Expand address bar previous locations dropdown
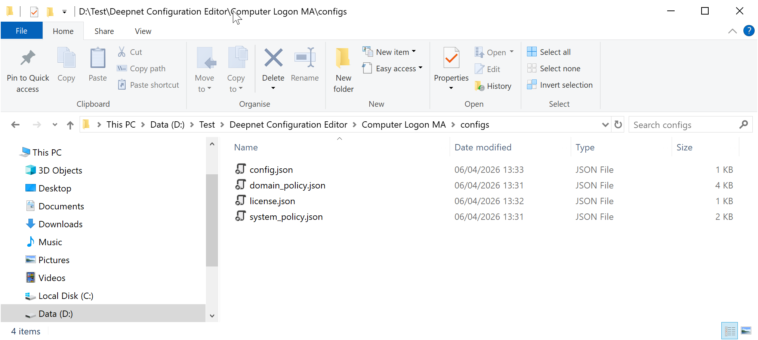The height and width of the screenshot is (340, 758). 605,125
